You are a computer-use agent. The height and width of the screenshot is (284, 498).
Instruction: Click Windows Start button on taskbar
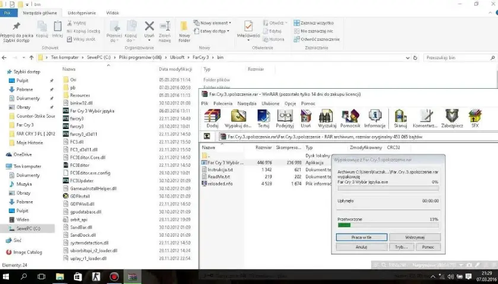tap(6, 276)
